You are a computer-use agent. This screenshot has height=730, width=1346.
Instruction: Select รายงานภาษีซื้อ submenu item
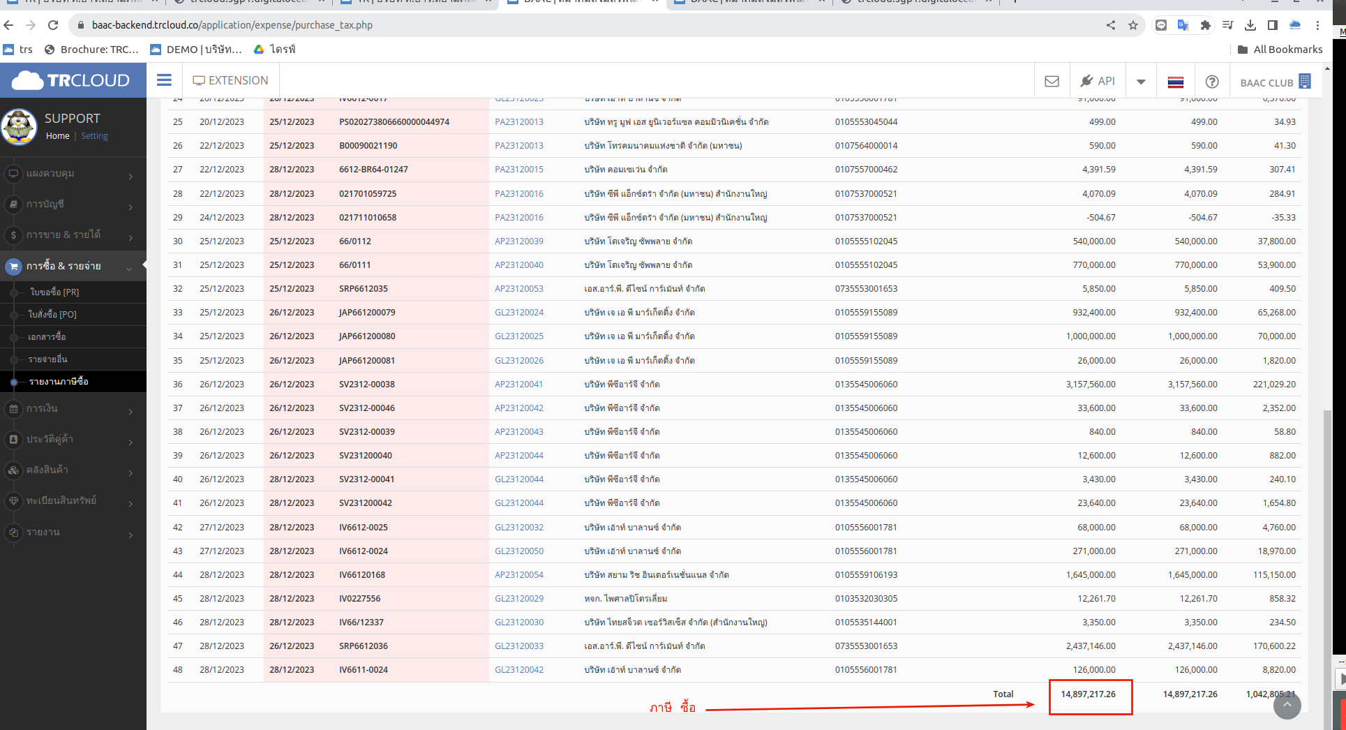point(59,381)
